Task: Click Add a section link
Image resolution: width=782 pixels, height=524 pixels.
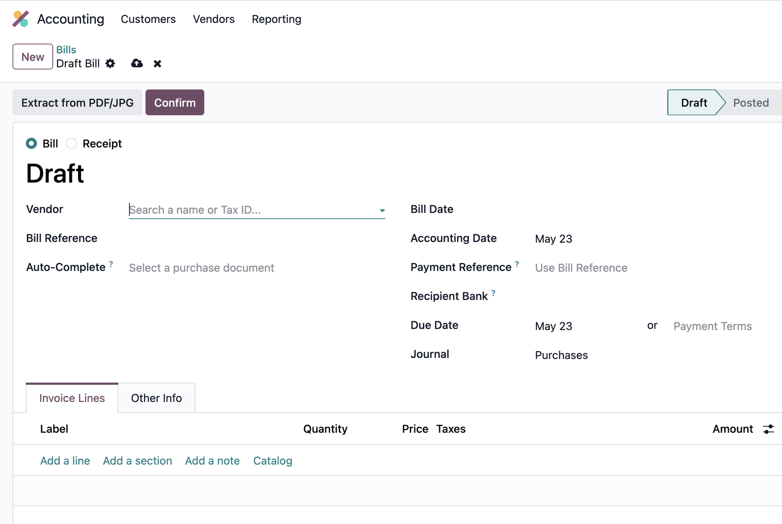Action: tap(137, 461)
